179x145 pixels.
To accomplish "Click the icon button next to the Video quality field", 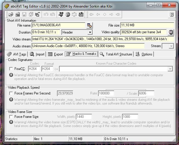I will pos(171,32).
